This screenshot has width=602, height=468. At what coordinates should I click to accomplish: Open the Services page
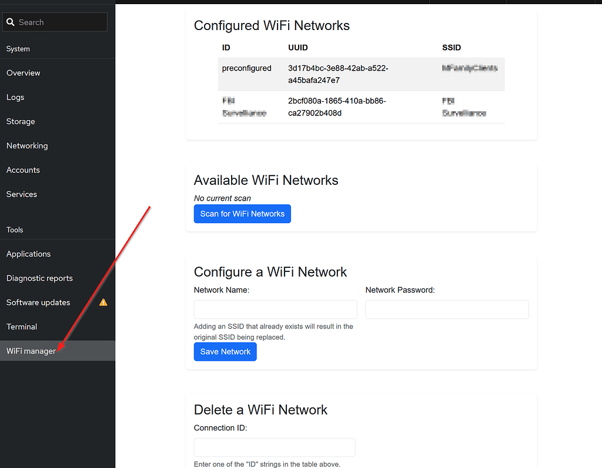click(x=21, y=194)
